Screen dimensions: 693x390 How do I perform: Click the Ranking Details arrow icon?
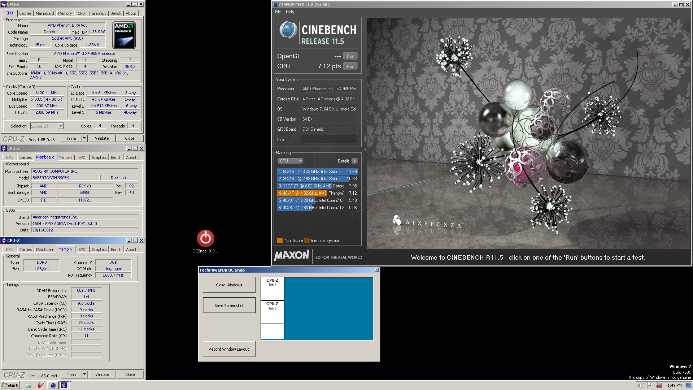coord(355,161)
